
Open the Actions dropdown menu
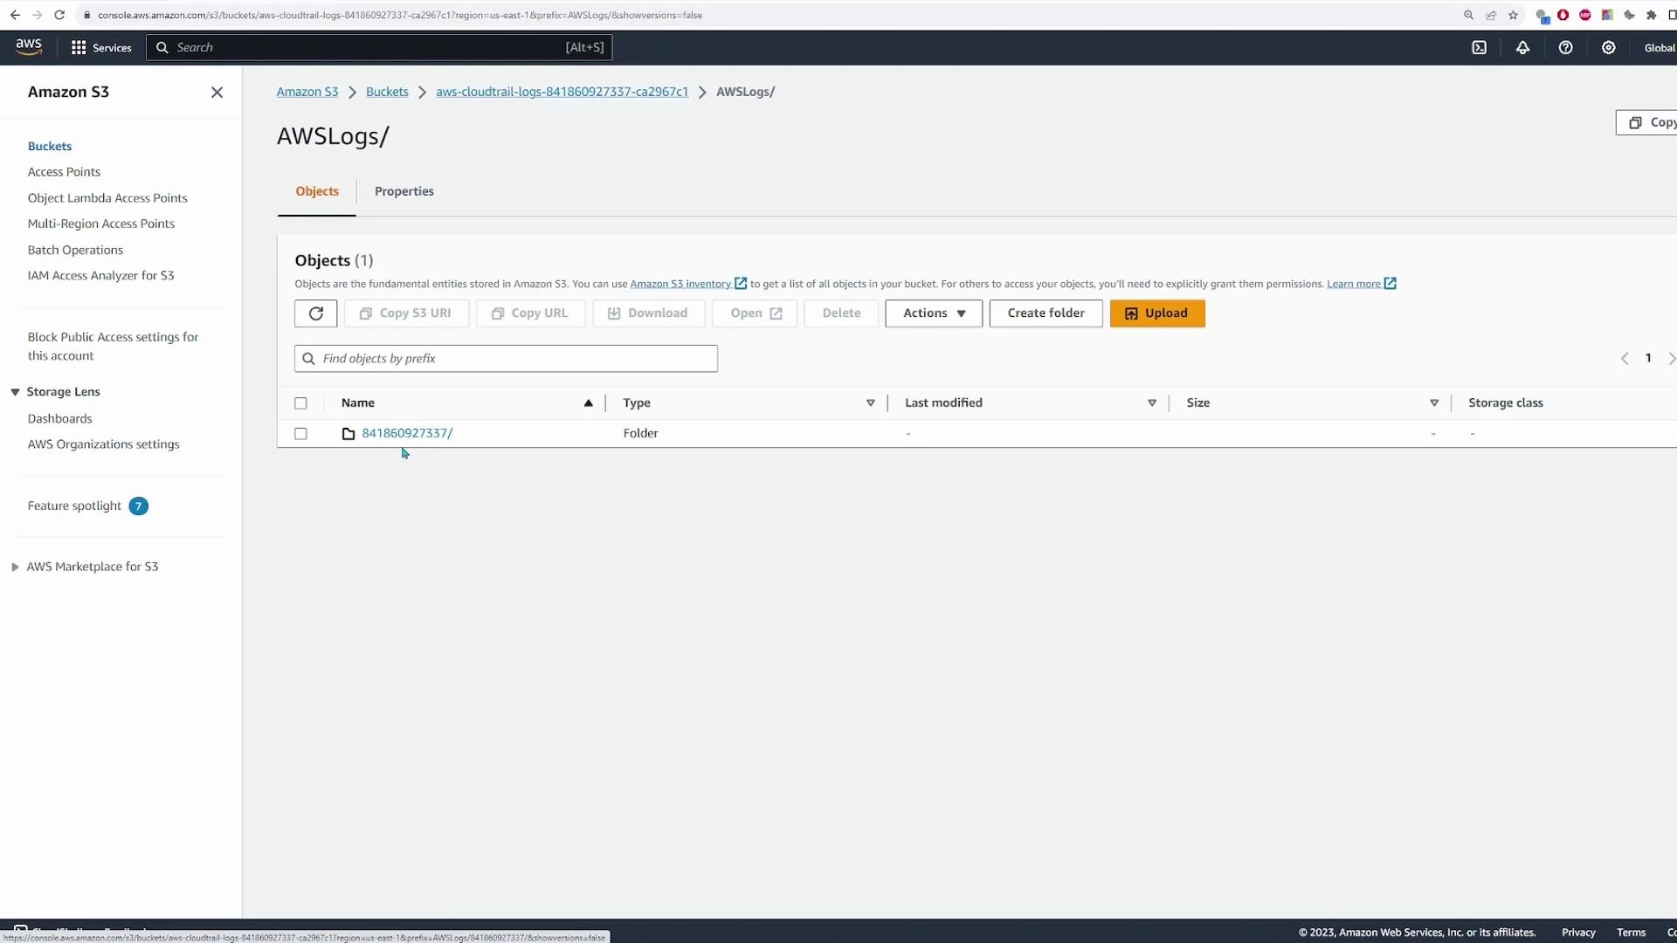click(x=933, y=313)
